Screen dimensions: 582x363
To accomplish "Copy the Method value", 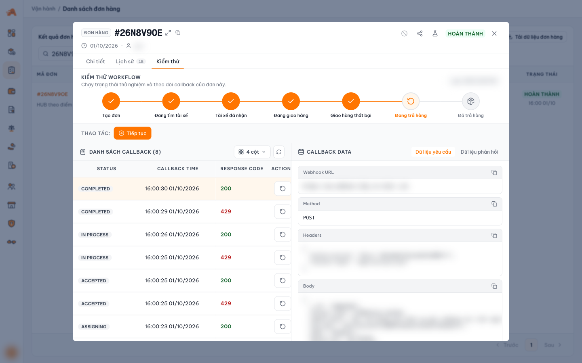I will [494, 204].
